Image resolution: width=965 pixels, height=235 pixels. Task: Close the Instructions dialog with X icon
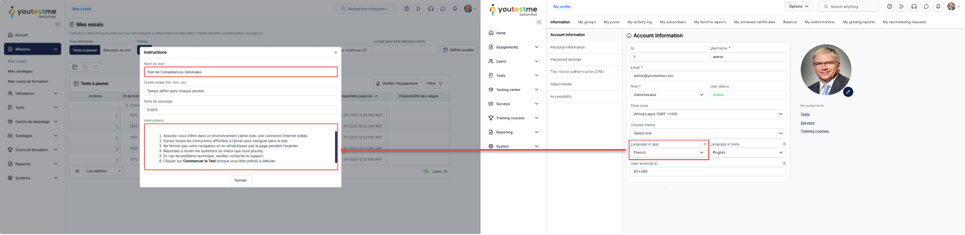pos(335,53)
